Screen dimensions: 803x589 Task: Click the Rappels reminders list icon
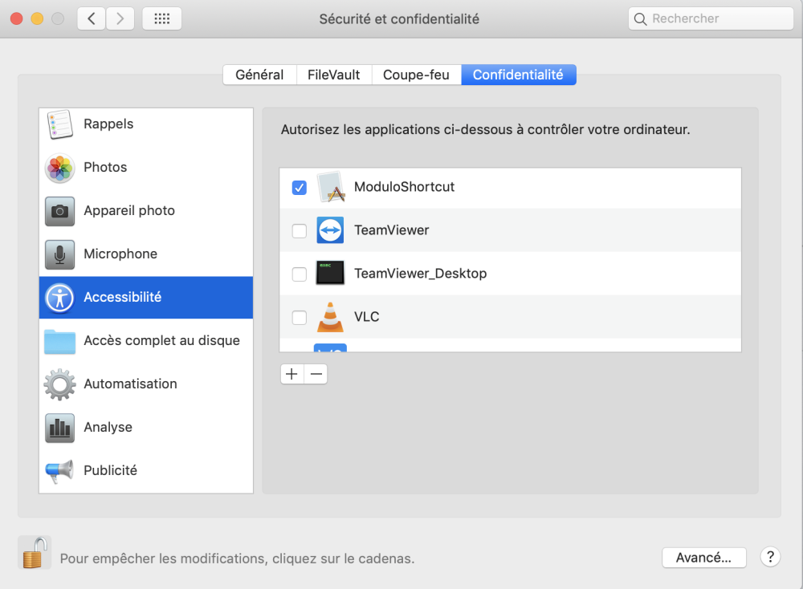pyautogui.click(x=59, y=125)
